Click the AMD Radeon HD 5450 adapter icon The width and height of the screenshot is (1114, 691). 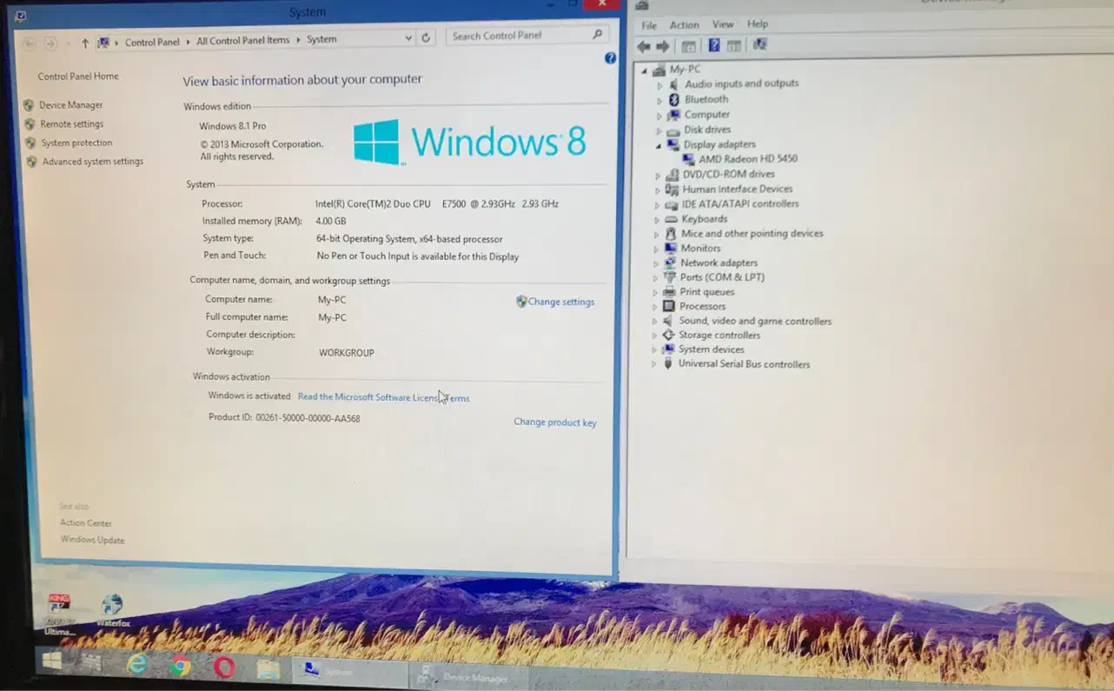(x=689, y=159)
